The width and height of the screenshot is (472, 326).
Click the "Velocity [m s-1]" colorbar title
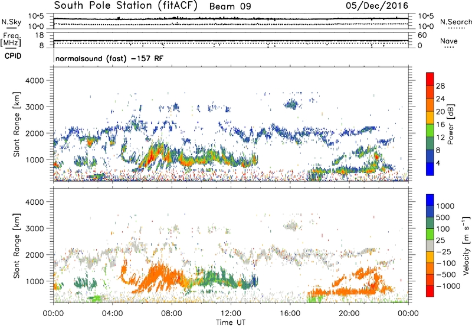[x=466, y=246]
